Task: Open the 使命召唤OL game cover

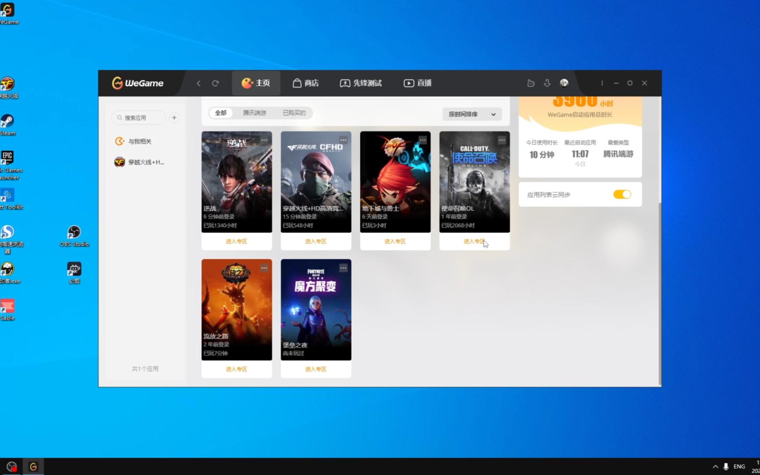Action: point(475,182)
